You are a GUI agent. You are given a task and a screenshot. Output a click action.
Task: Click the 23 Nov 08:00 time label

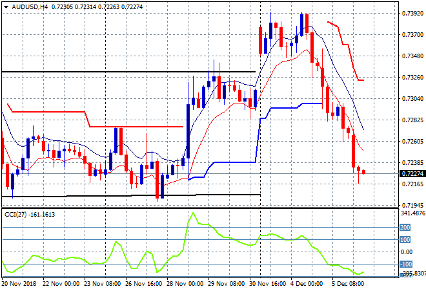coord(103,284)
